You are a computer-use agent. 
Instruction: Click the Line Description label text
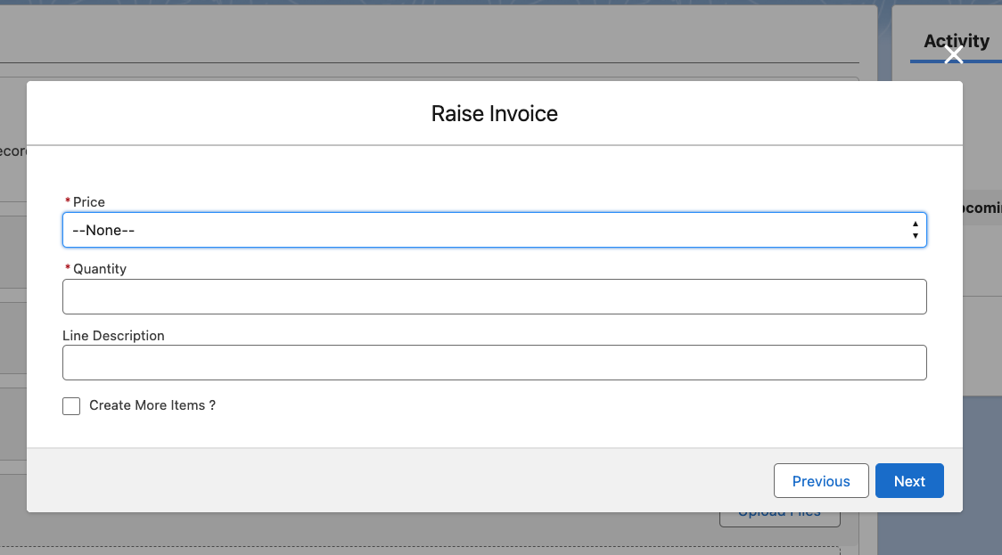(113, 336)
